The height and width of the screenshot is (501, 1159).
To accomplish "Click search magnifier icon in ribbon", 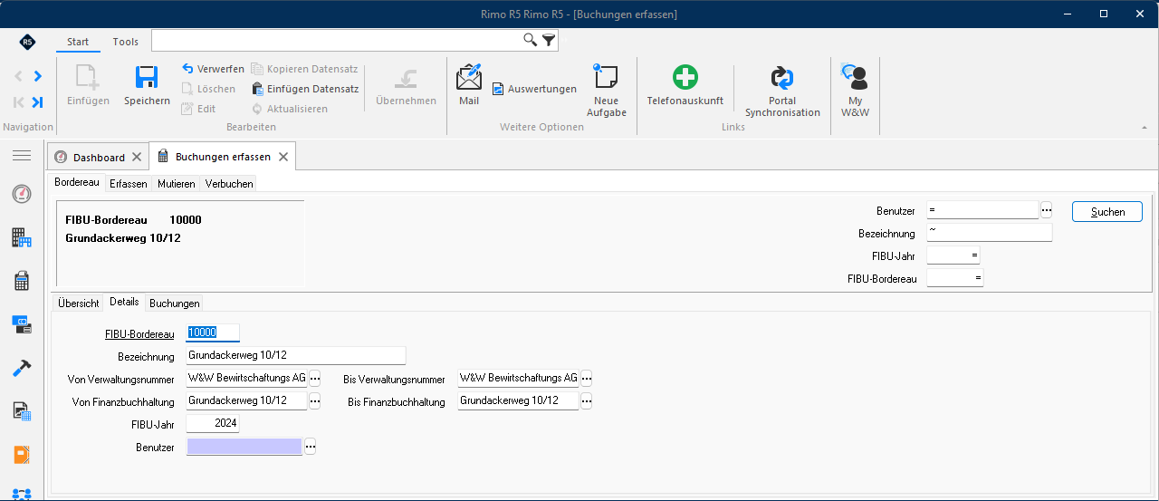I will [x=531, y=40].
